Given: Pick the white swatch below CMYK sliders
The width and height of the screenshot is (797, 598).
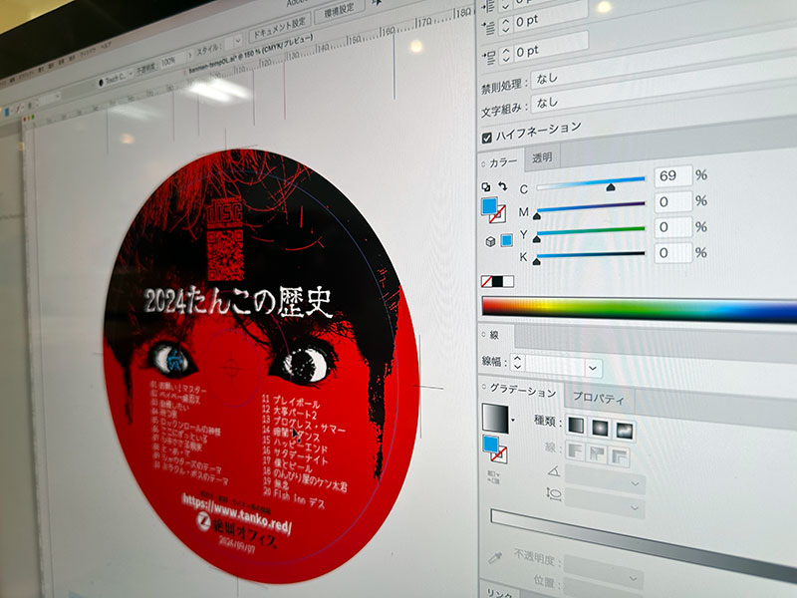Looking at the screenshot, I should [x=508, y=281].
